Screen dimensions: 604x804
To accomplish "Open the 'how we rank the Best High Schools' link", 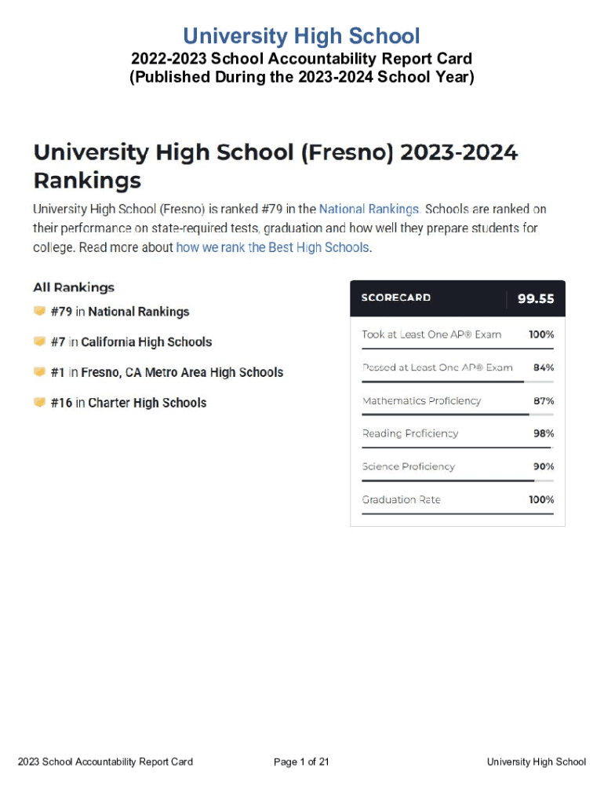I will (x=272, y=247).
